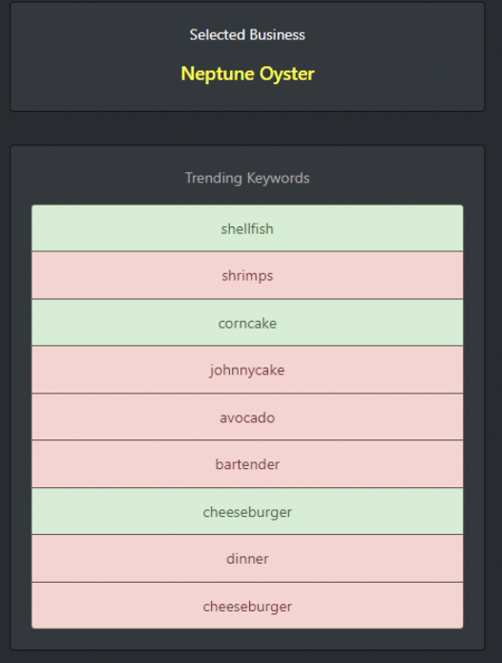Open the johnnycake keyword entry
502x663 pixels.
tap(247, 370)
